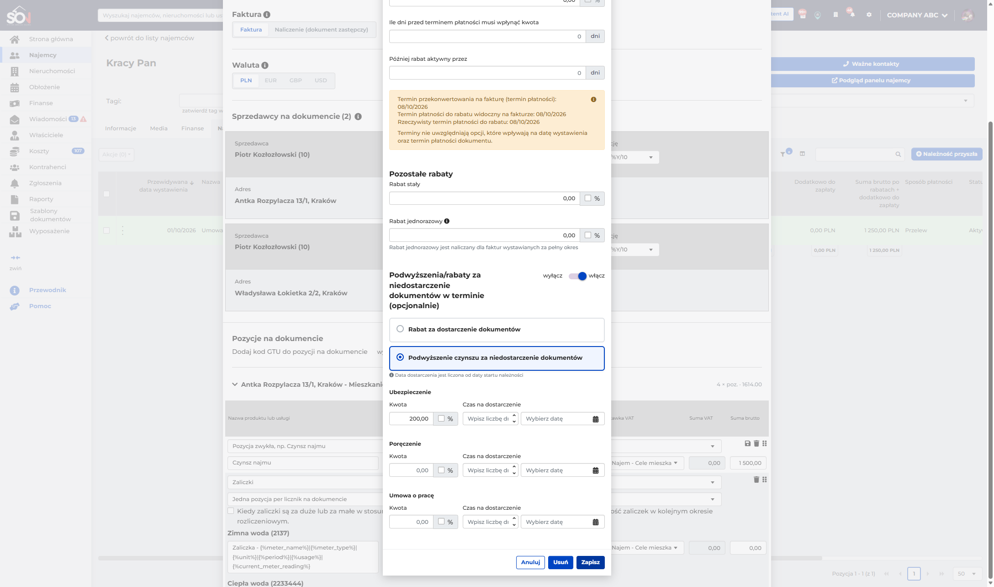Screen dimensions: 994x587
Task: Open COMPANY ABC account dropdown
Action: point(917,15)
